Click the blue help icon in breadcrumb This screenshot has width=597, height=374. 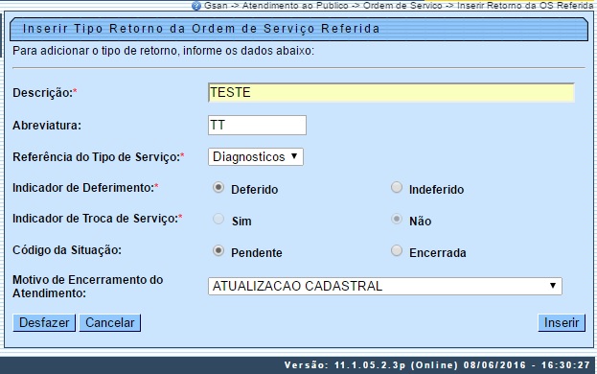point(196,6)
